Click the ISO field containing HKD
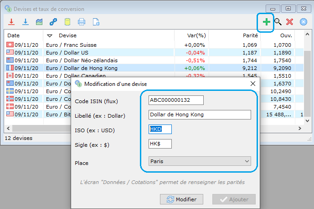The image size is (314, 209). pyautogui.click(x=160, y=129)
